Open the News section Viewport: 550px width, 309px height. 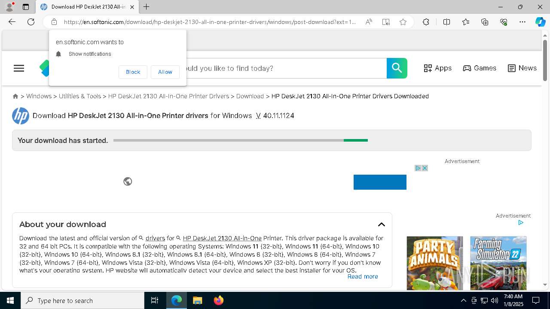pos(522,68)
